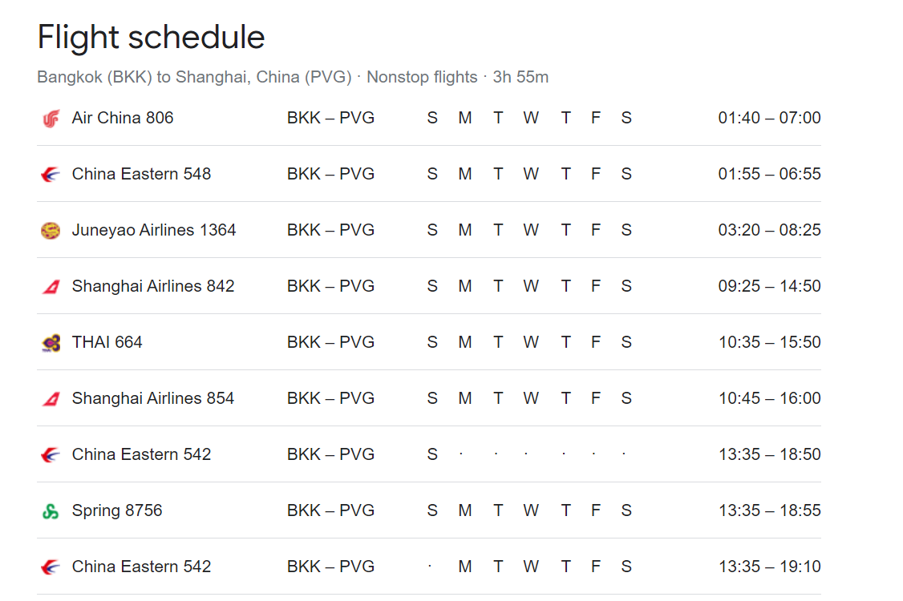
Task: Click the Shanghai Airlines 854 logo icon
Action: tap(51, 399)
